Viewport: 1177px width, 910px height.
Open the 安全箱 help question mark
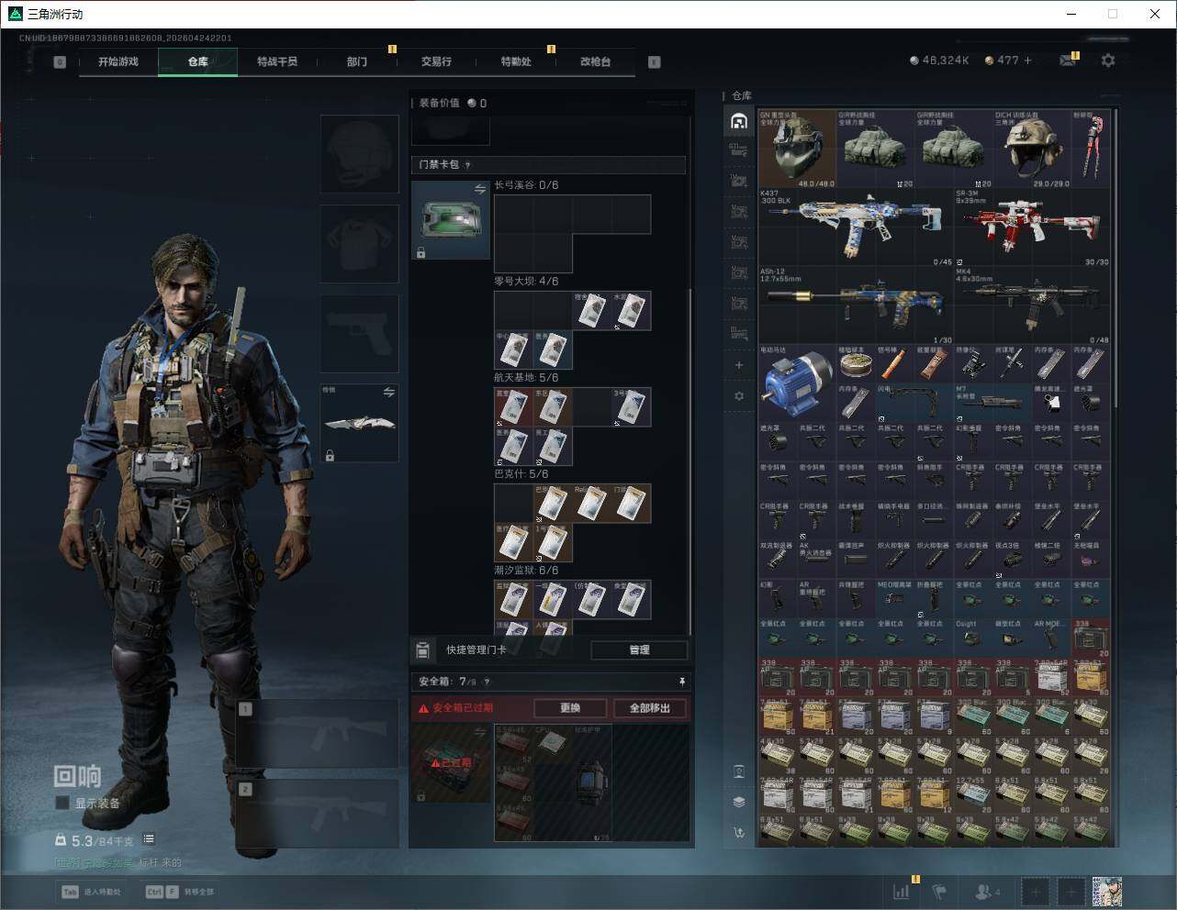[x=487, y=682]
